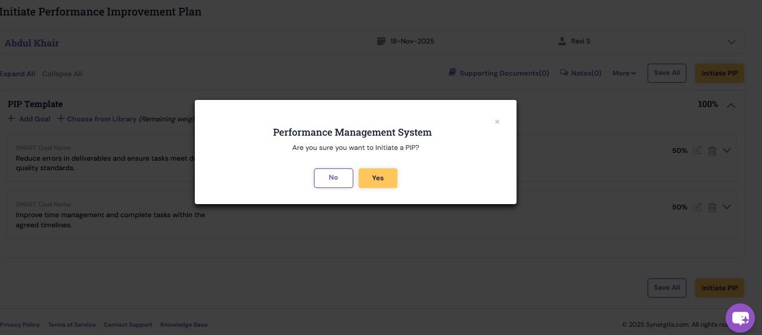Expand the Abdul Khair header chevron

732,42
